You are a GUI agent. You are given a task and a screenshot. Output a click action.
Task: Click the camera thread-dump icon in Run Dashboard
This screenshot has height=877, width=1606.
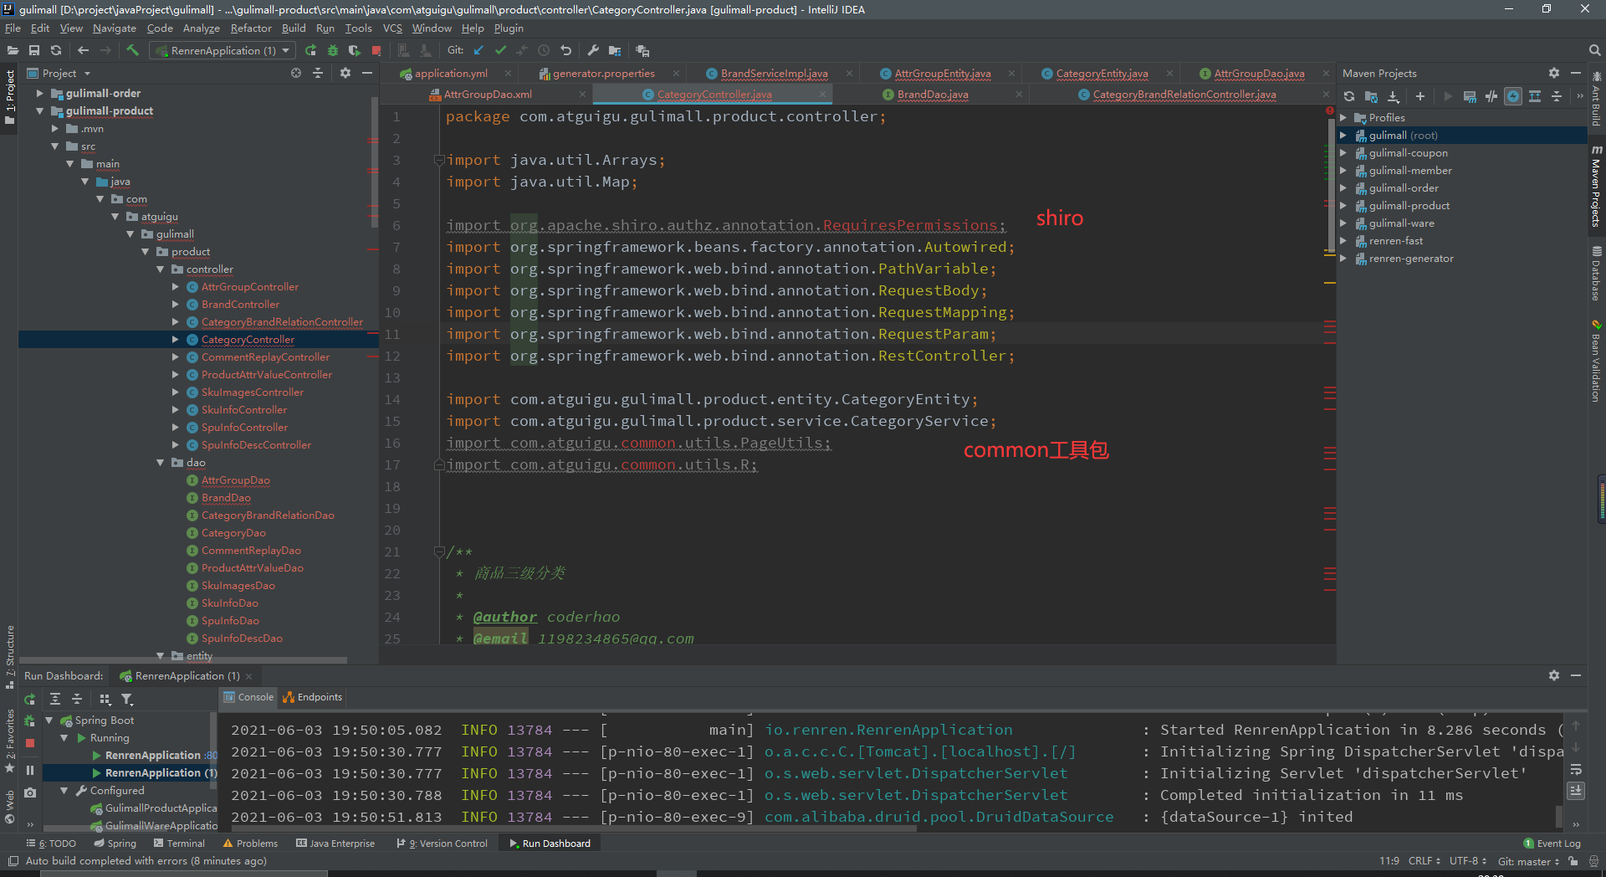point(30,792)
